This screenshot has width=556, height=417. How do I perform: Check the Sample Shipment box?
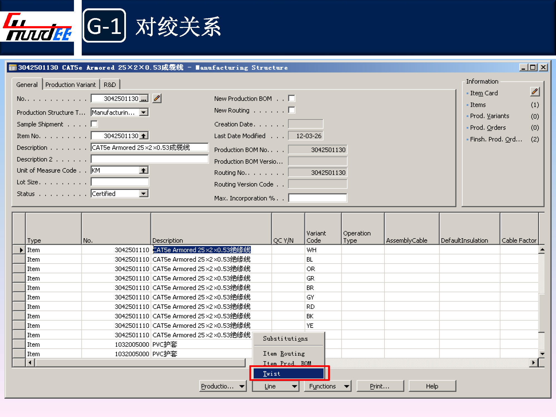[x=95, y=124]
